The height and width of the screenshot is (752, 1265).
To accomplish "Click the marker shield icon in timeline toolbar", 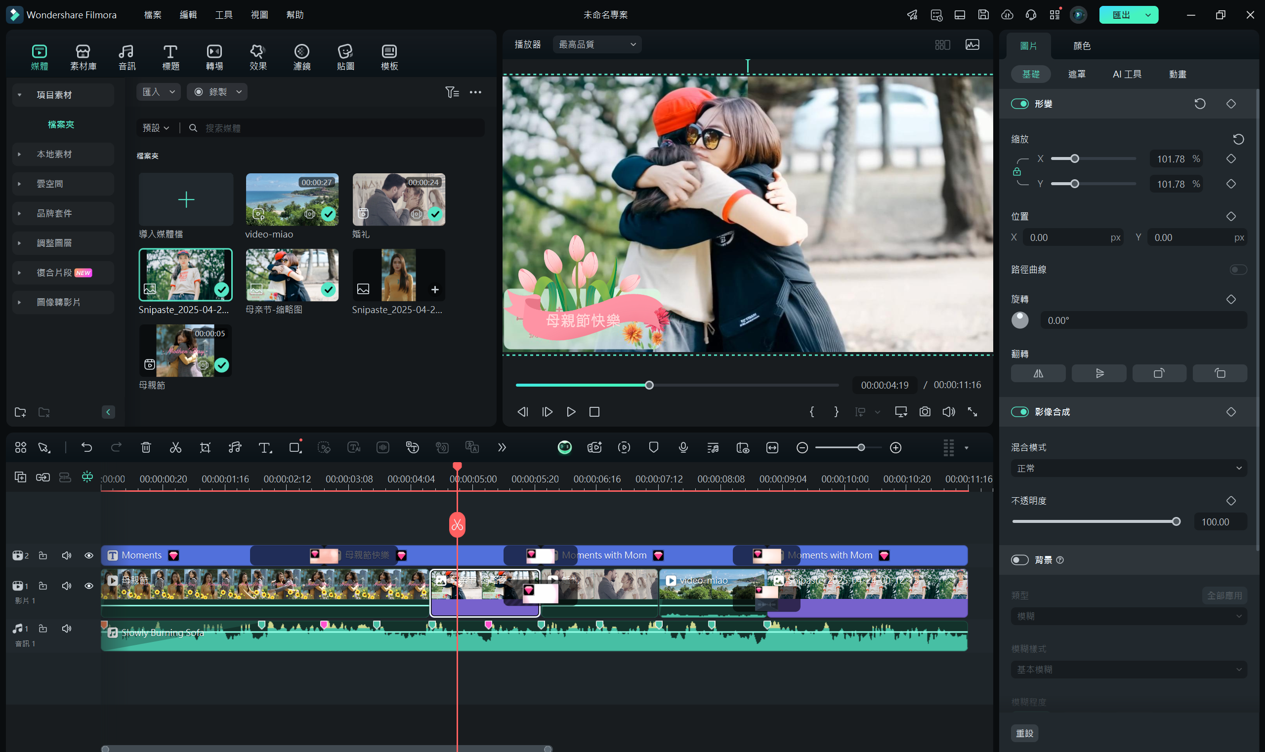I will click(x=654, y=447).
